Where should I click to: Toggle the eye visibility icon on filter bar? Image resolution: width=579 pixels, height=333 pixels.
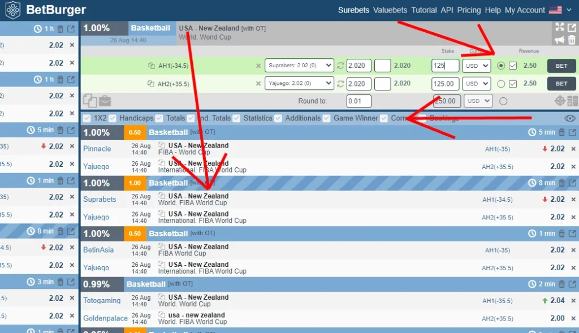(570, 118)
